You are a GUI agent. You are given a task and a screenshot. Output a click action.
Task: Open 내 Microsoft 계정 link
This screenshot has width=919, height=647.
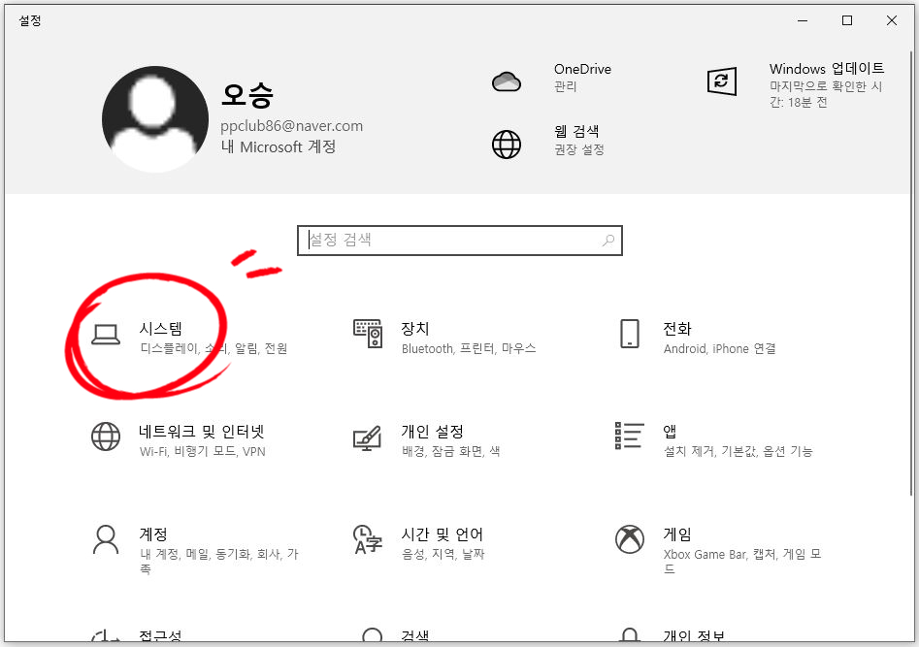(279, 146)
